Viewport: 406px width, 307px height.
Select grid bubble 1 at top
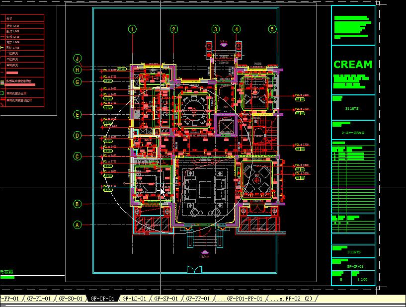coord(132,29)
